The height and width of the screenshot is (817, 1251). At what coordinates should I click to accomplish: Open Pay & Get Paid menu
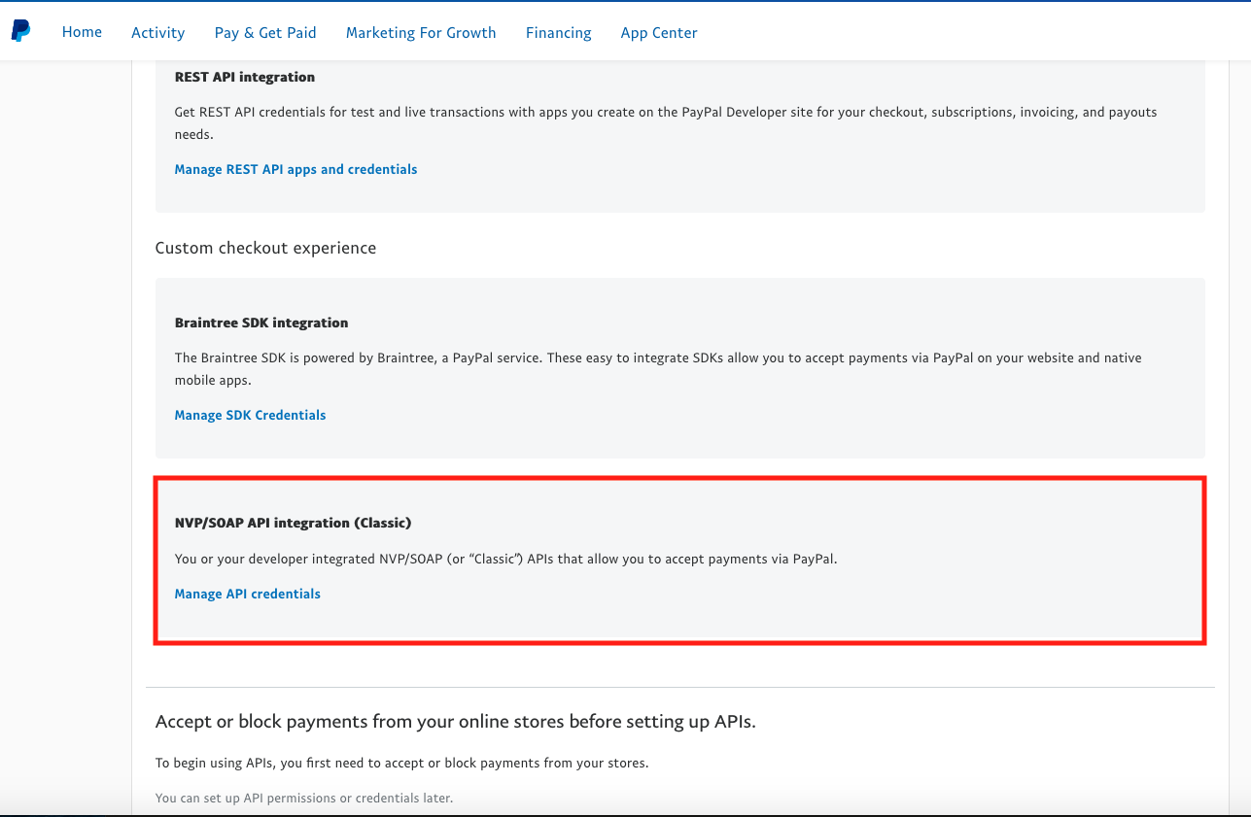coord(265,32)
